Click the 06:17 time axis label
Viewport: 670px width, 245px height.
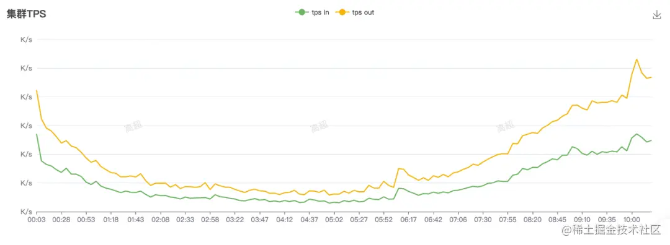pyautogui.click(x=408, y=220)
